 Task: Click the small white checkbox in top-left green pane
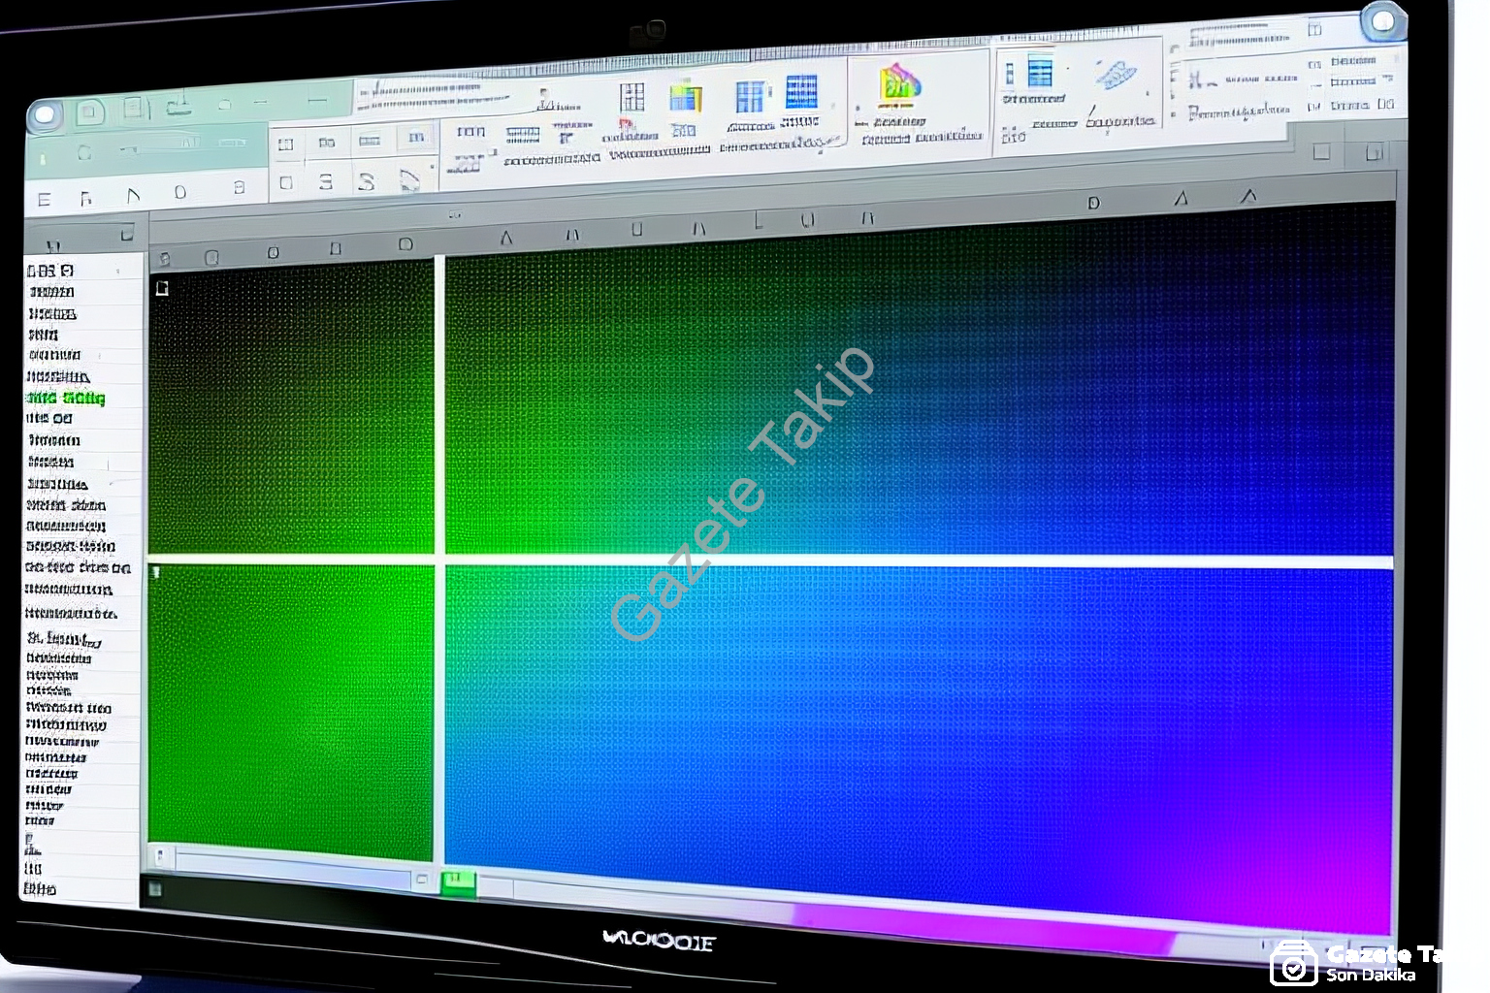pyautogui.click(x=162, y=288)
